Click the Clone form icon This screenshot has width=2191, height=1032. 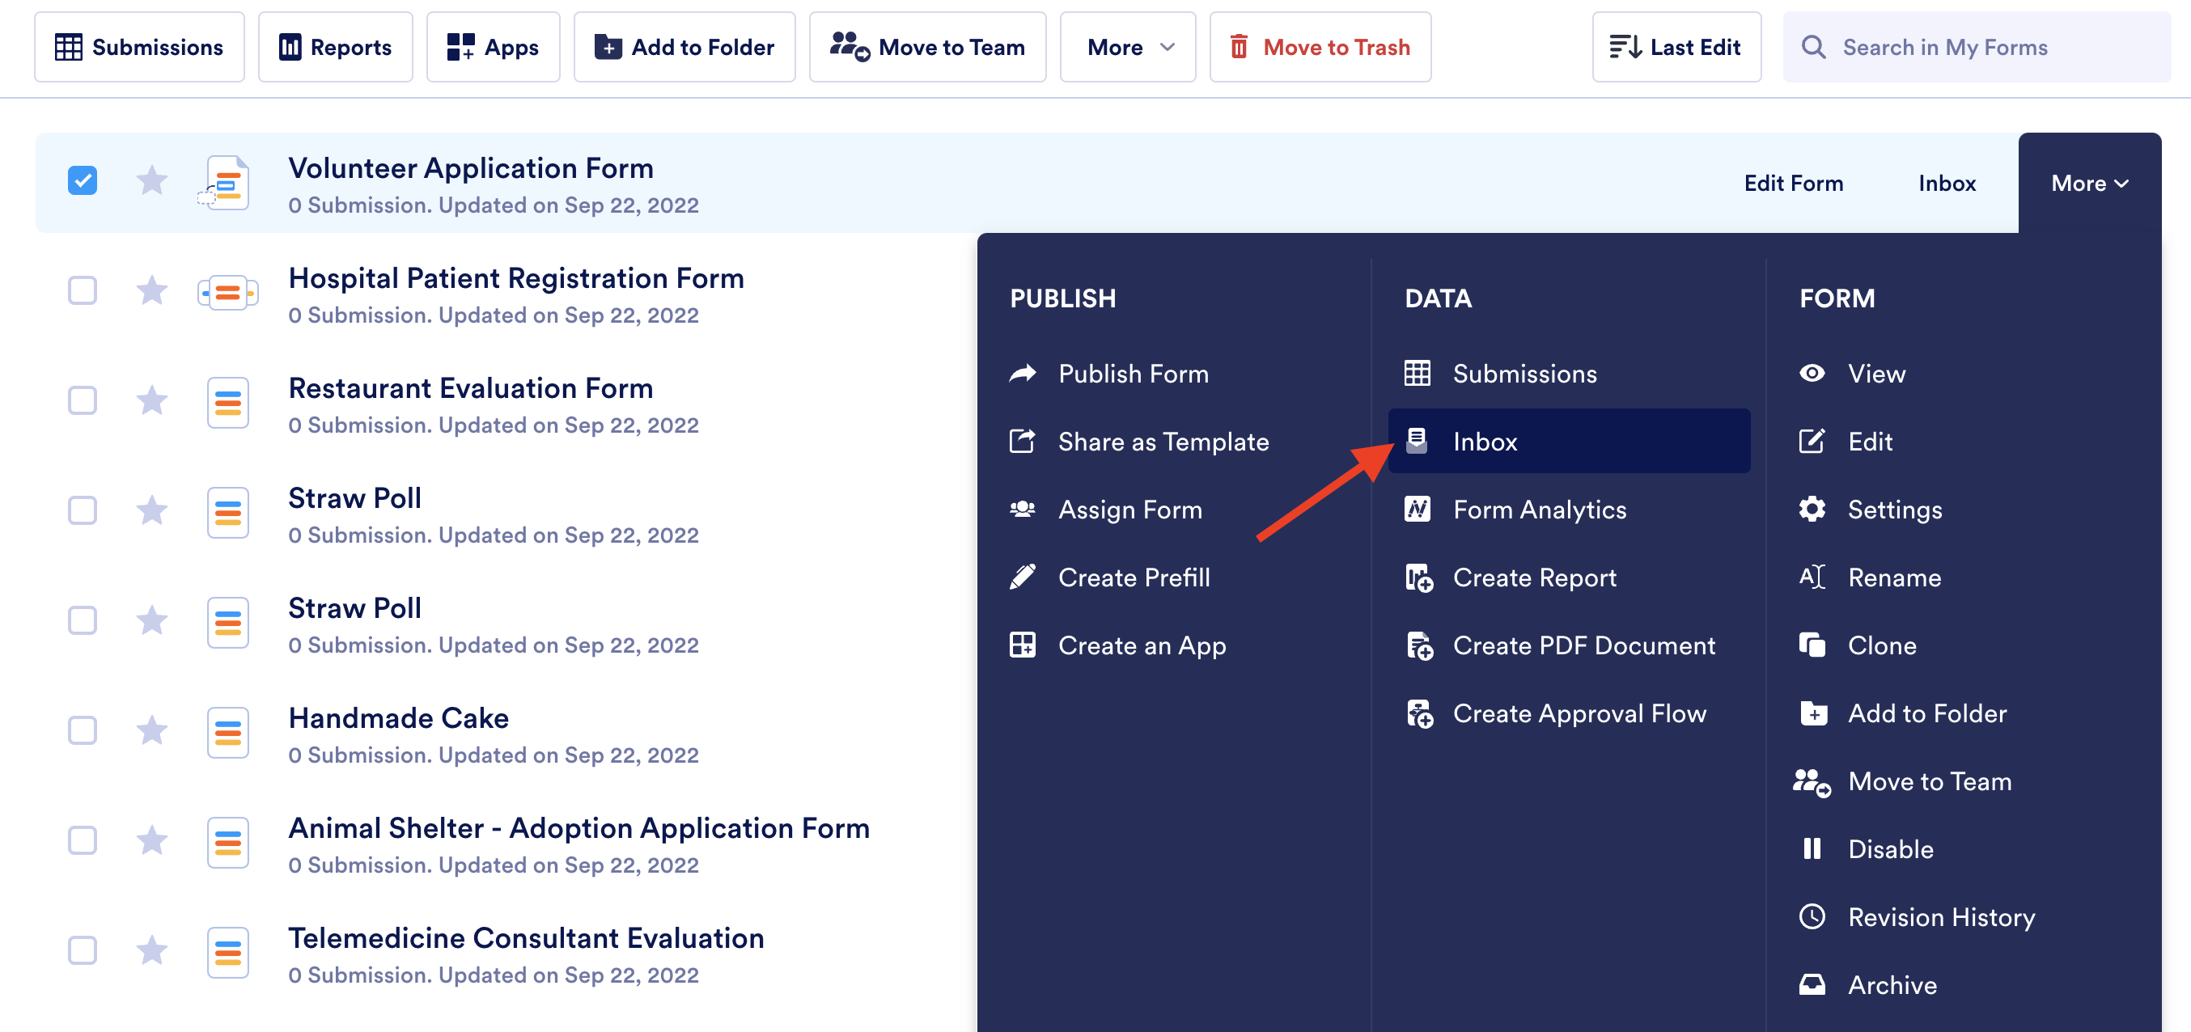[1812, 645]
